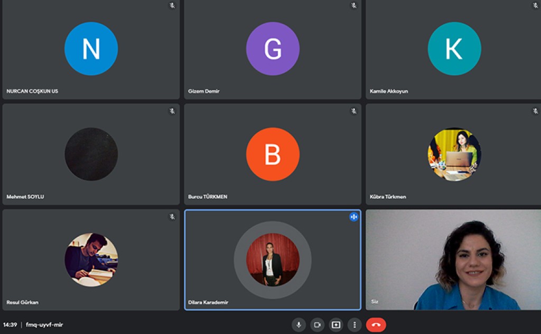Click the red hang up call button
Screen dimensions: 541x334
[376, 324]
